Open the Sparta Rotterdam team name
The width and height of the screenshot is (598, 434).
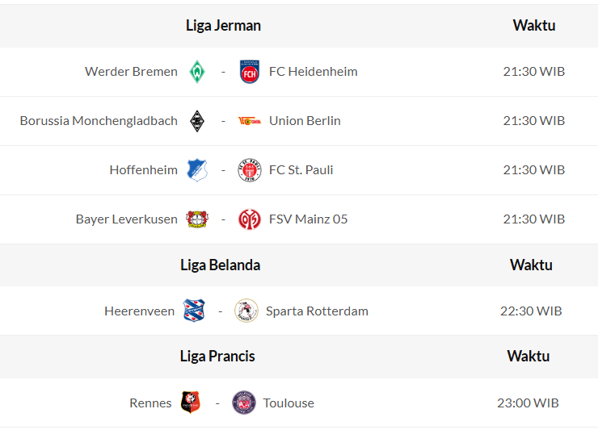[x=317, y=311]
